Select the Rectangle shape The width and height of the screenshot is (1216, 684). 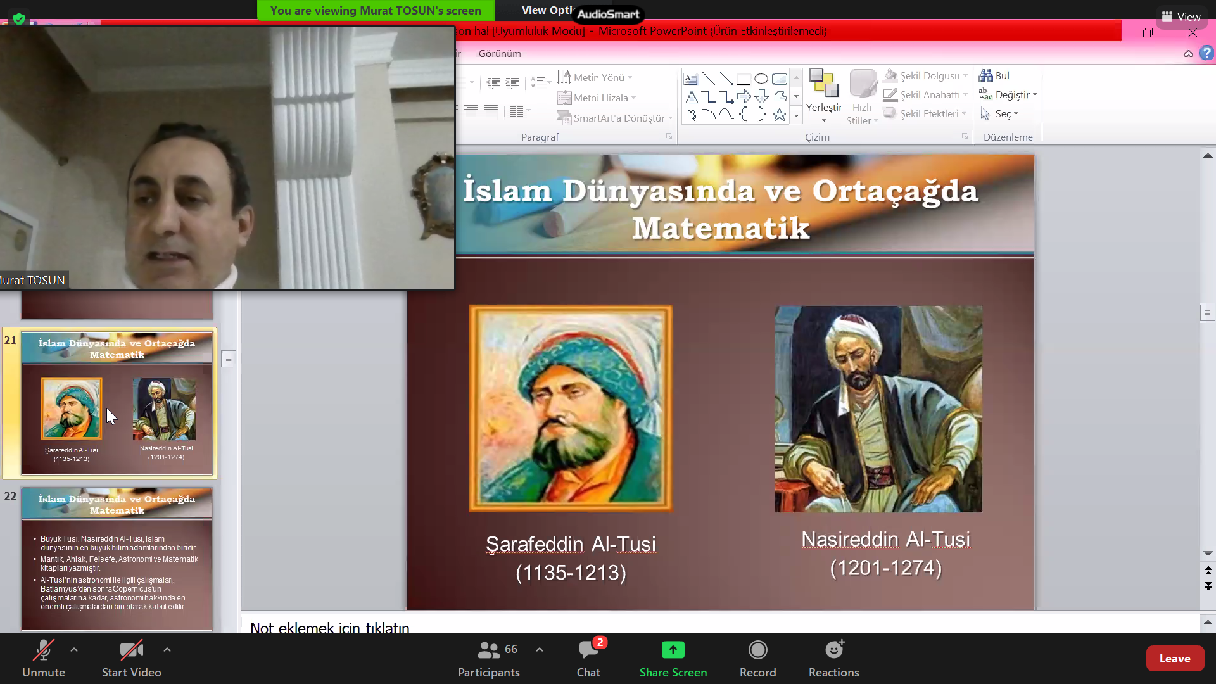[744, 79]
